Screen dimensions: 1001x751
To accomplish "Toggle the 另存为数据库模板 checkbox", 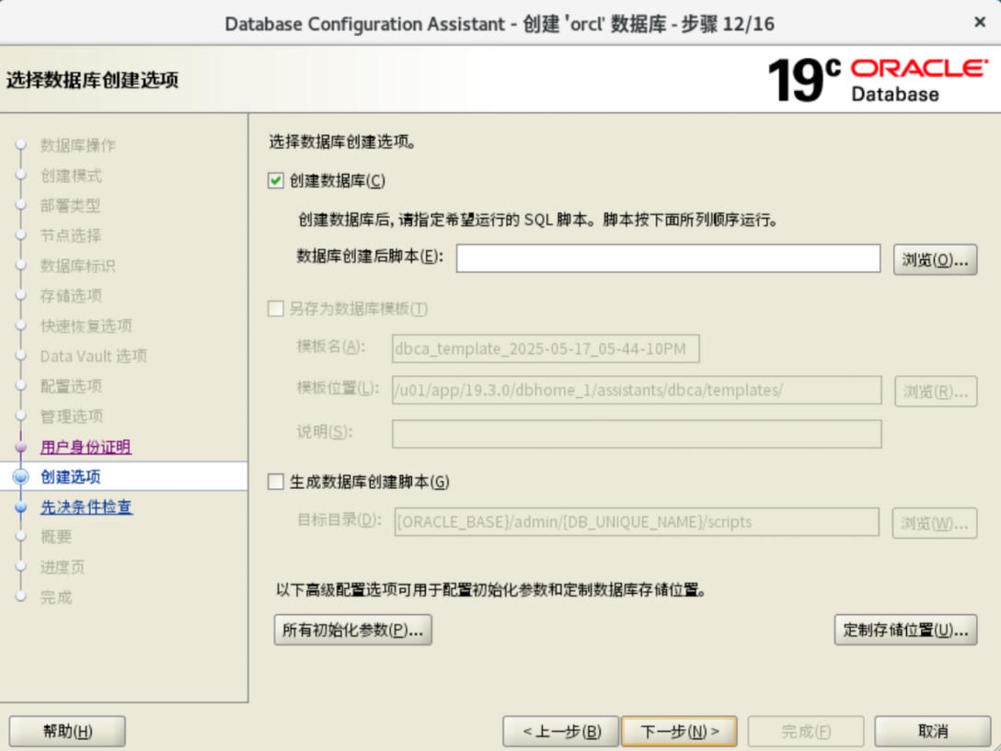I will [276, 309].
